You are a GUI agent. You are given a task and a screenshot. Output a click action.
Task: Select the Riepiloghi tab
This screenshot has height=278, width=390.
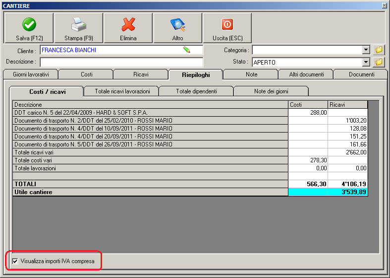pyautogui.click(x=196, y=75)
